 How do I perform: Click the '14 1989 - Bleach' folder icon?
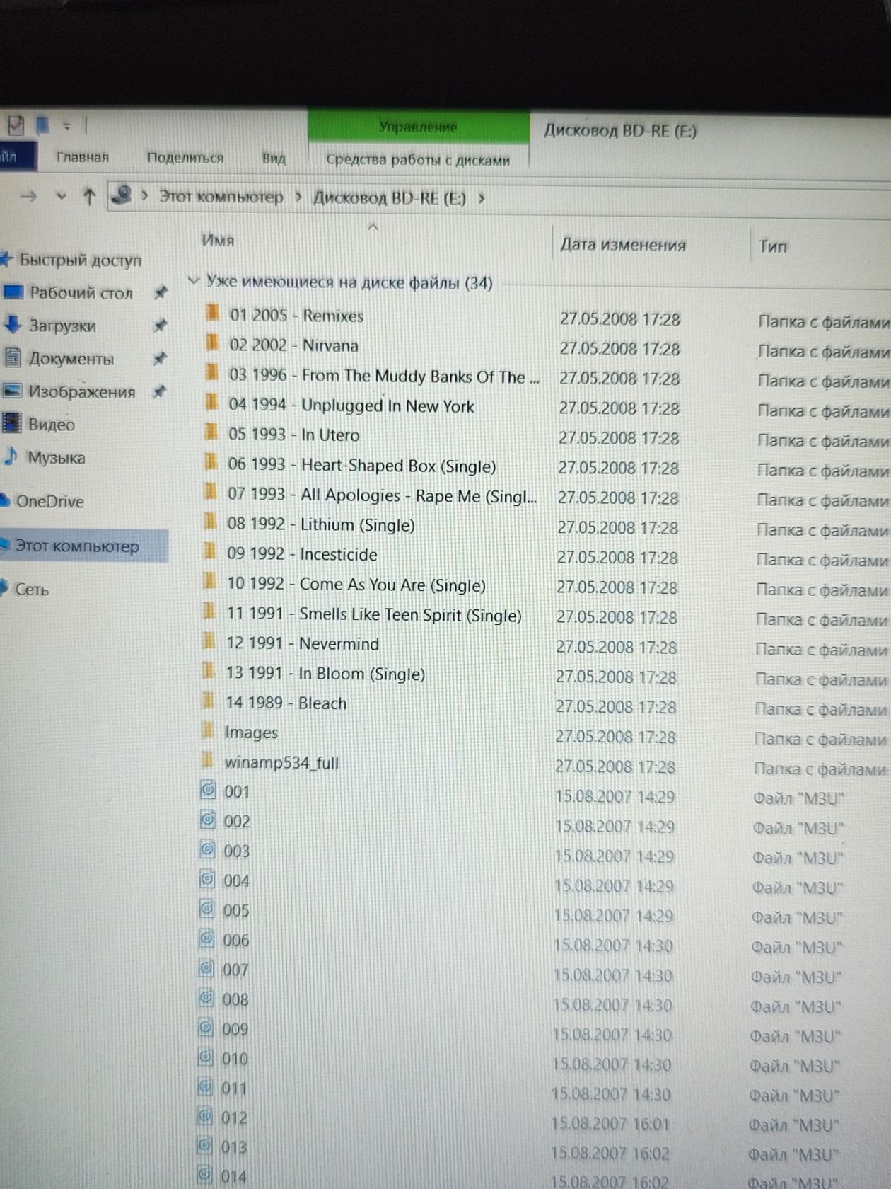point(208,701)
